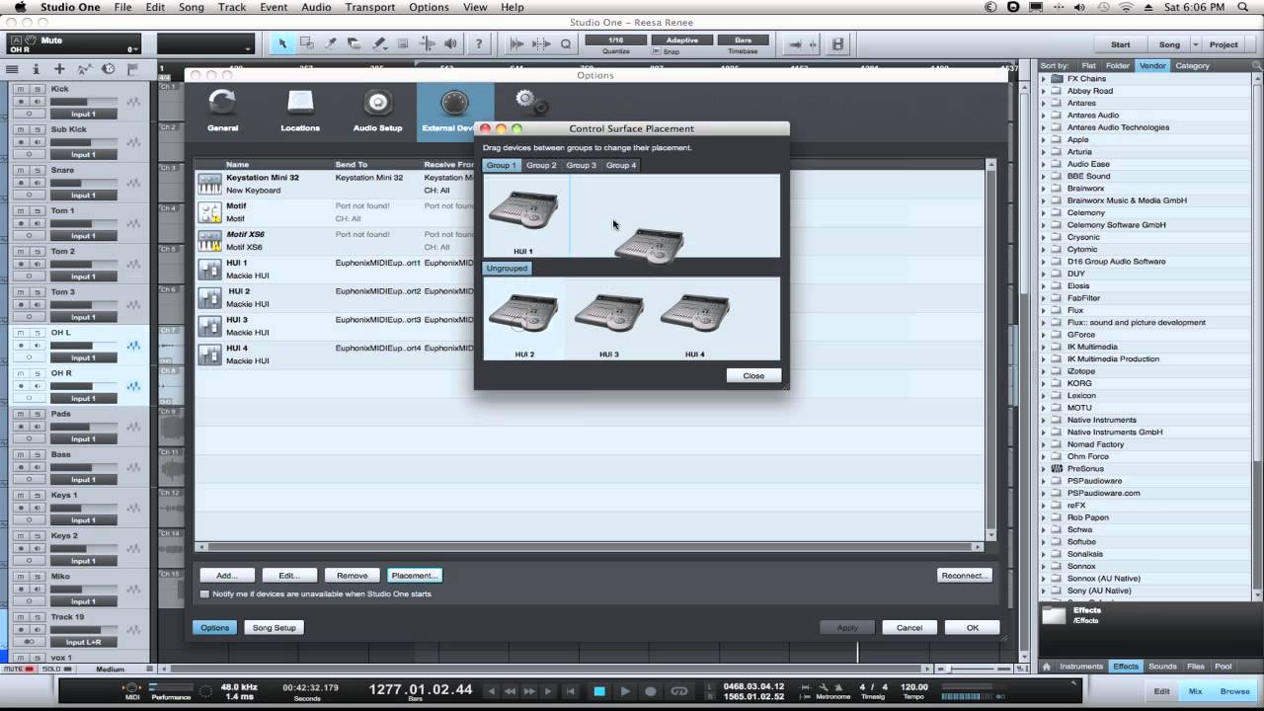Close the Control Surface Placement dialog
This screenshot has width=1264, height=711.
753,375
